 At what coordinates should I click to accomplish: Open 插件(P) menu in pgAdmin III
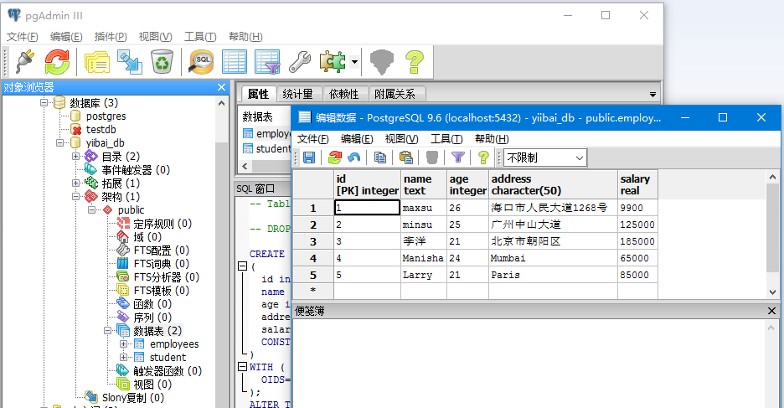click(x=111, y=37)
